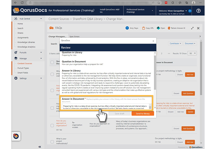Open Knowledge Libraries in sidebar
Viewport: 216px width, 149px height.
click(26, 42)
